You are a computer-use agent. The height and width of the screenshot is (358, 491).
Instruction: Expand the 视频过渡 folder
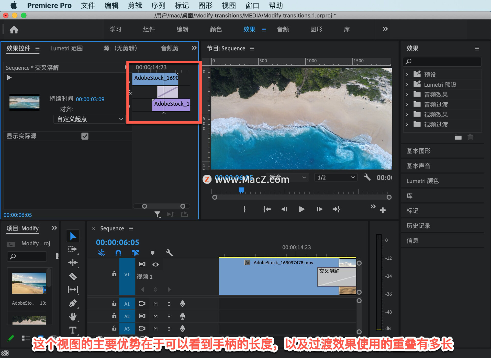(407, 124)
